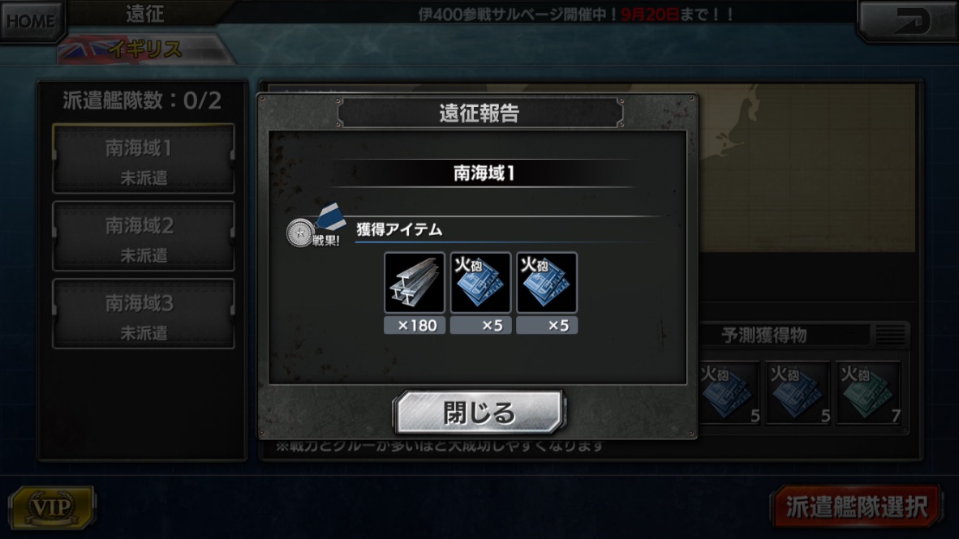Select 南海域2 未派遣 entry
Viewport: 959px width, 539px height.
tap(143, 237)
